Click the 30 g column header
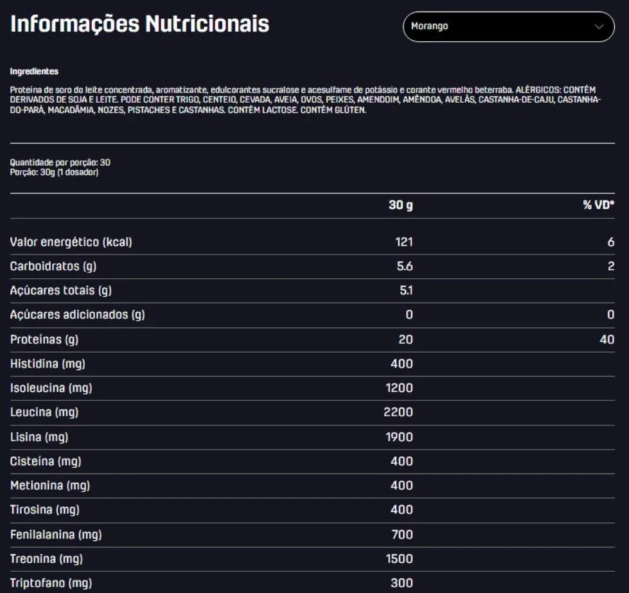The image size is (629, 593). (400, 206)
